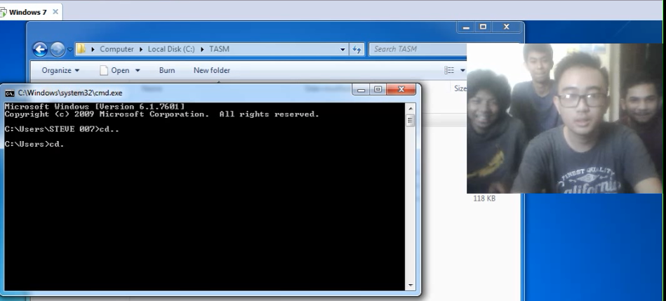The width and height of the screenshot is (666, 301).
Task: Click the TASM breadcrumb segment
Action: point(219,49)
